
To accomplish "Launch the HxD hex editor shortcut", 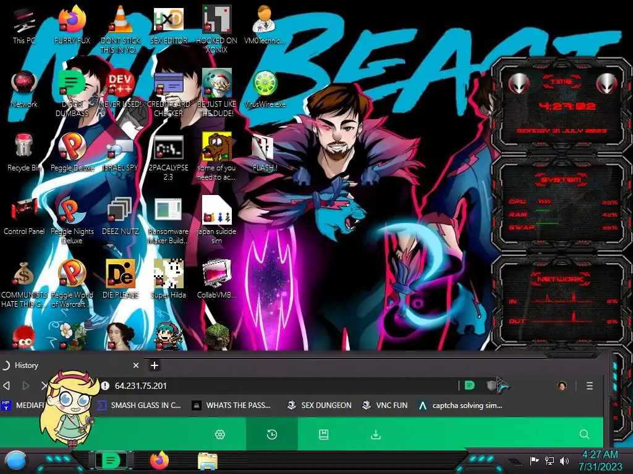I will pyautogui.click(x=168, y=25).
